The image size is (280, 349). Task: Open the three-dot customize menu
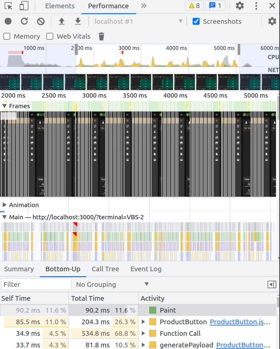256,6
